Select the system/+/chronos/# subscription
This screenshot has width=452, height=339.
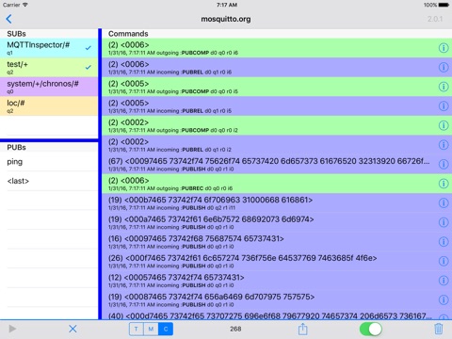(49, 87)
